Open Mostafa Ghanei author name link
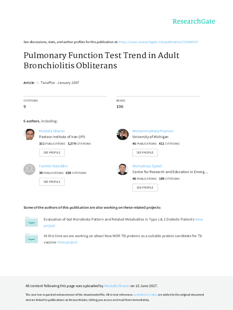233x310 pixels. pyautogui.click(x=52, y=131)
